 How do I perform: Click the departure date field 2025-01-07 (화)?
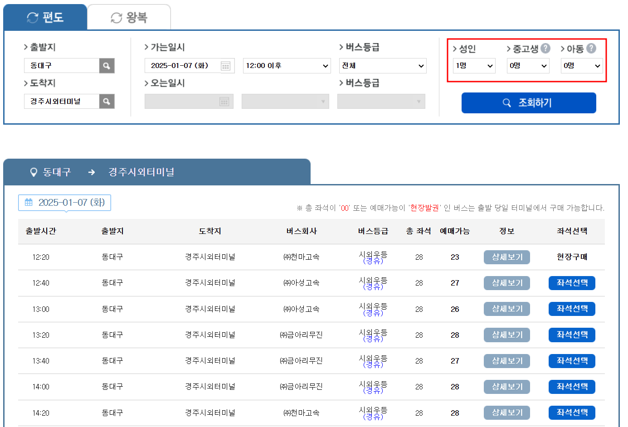[x=190, y=66]
